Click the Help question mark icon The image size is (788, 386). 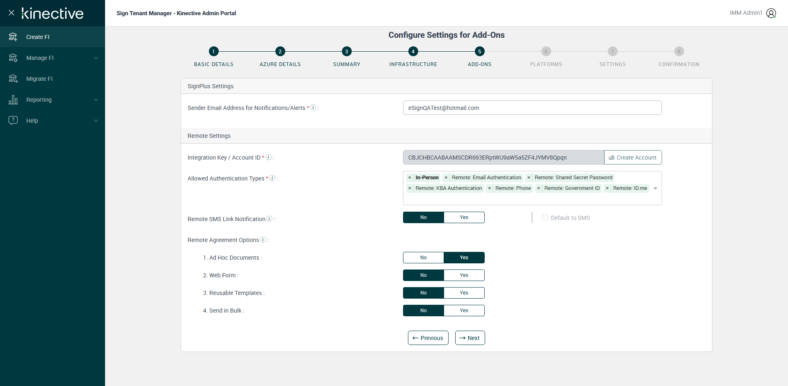13,121
